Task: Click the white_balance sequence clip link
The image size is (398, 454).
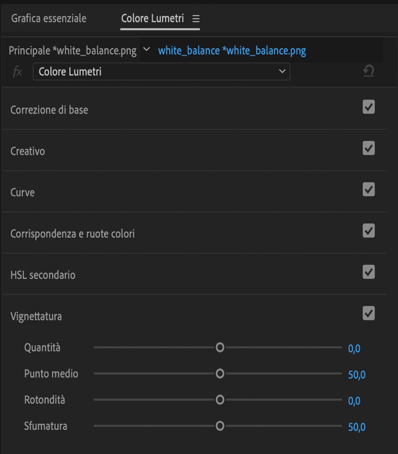Action: tap(232, 51)
